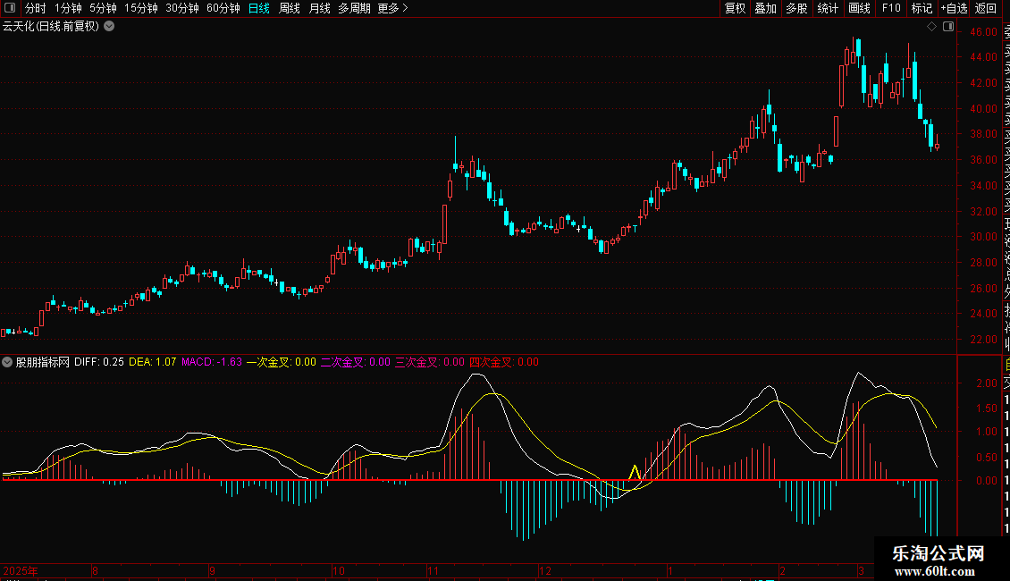Choose the 60分钟 timeframe

coord(223,8)
